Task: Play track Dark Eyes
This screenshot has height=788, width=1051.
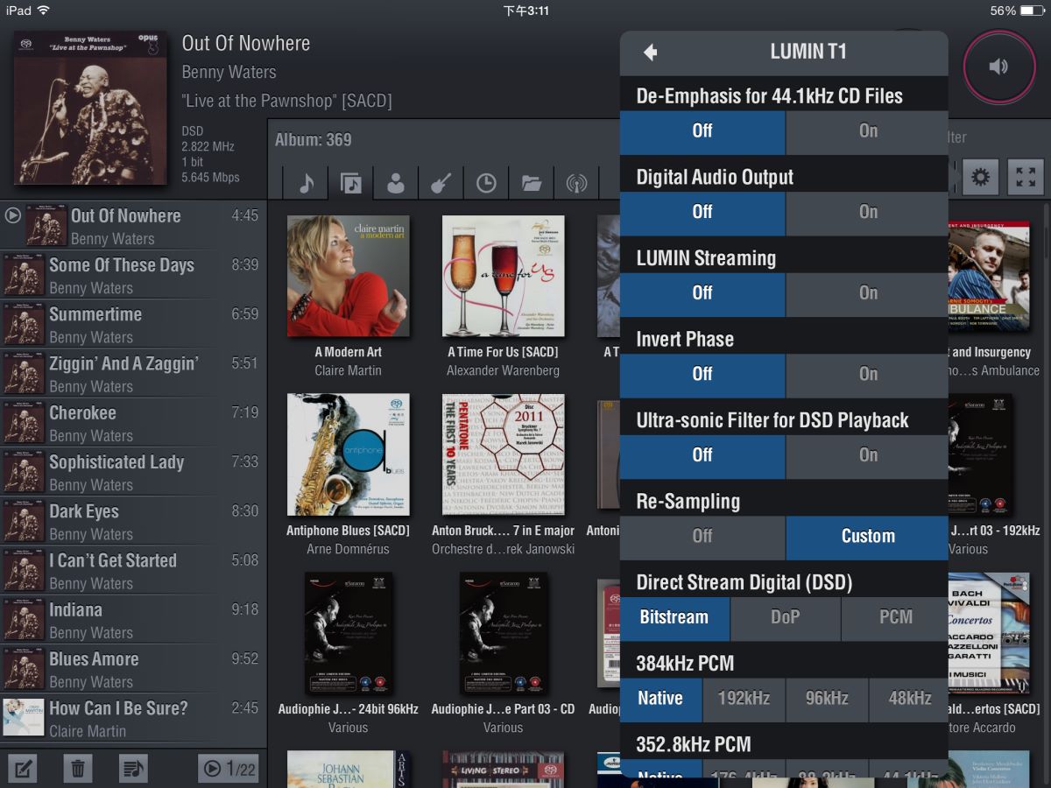Action: tap(132, 521)
